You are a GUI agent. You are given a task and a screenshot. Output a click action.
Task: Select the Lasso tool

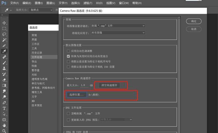pos(4,34)
